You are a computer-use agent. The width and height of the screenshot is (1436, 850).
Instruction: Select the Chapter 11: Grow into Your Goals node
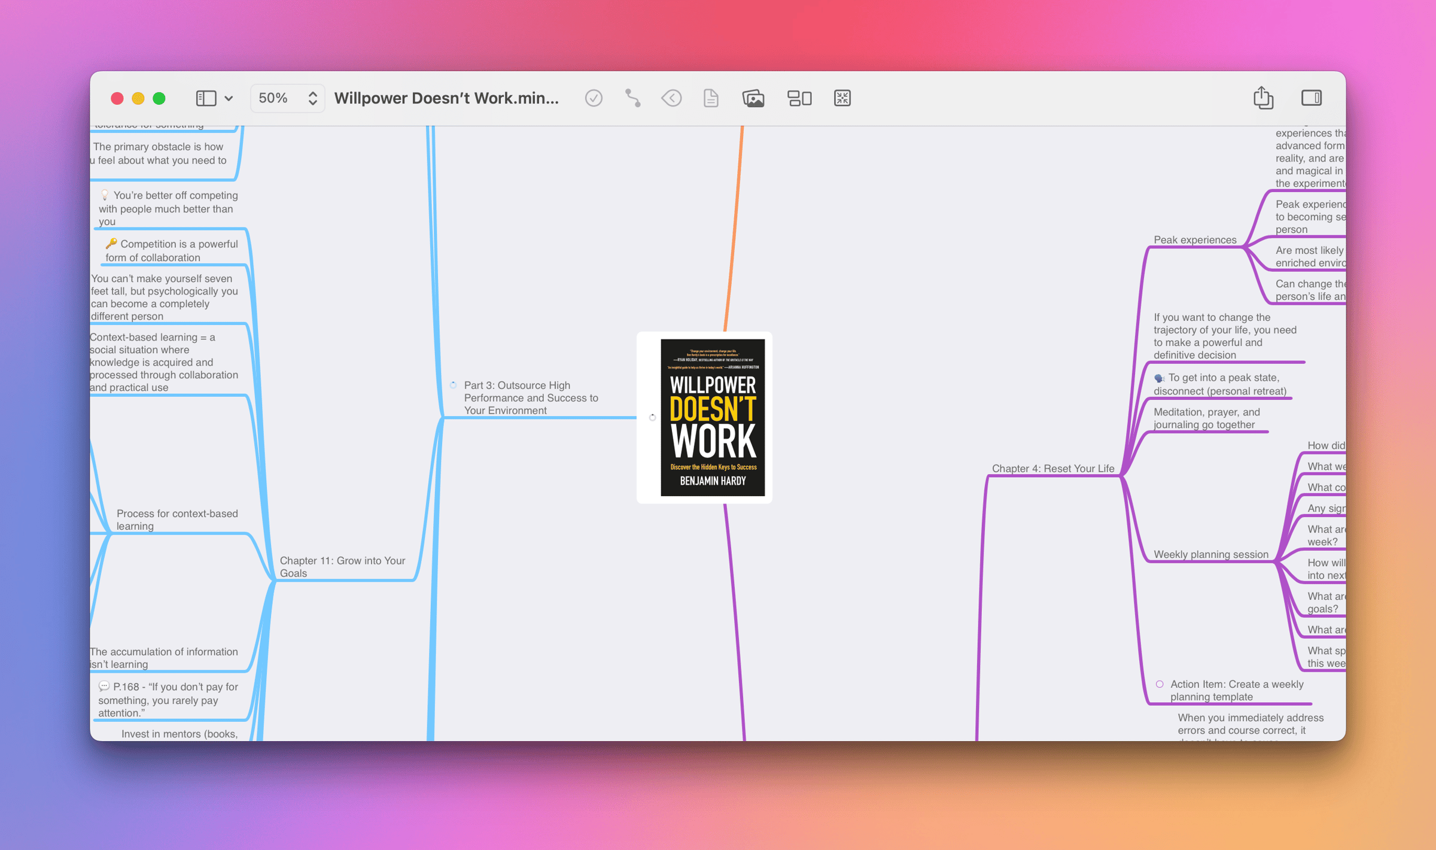click(x=342, y=566)
